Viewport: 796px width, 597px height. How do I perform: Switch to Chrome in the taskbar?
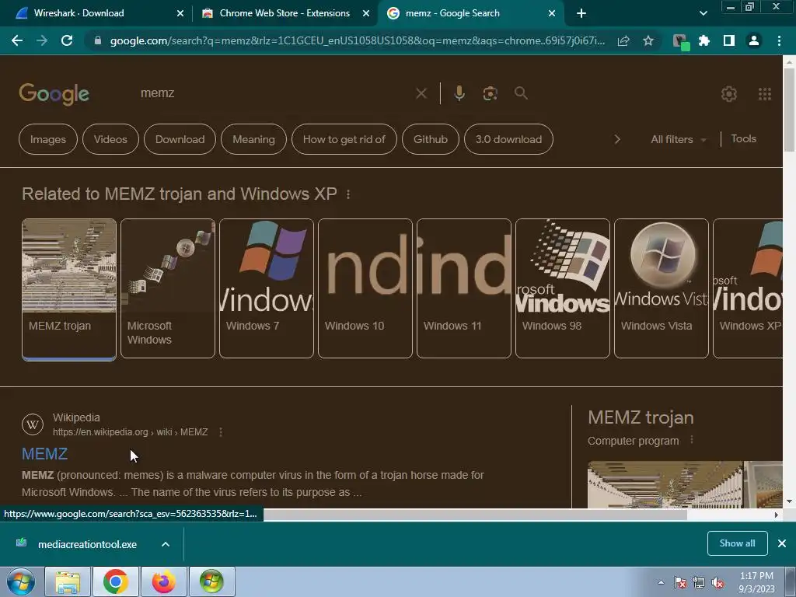(116, 581)
